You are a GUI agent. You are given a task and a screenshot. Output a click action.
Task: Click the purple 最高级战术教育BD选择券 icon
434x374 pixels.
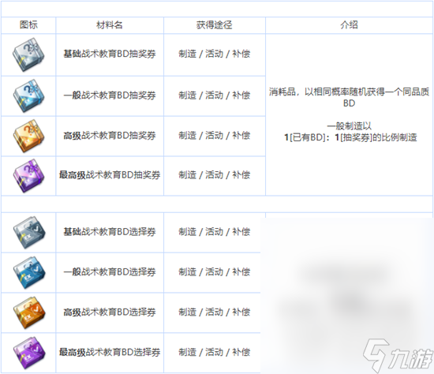29,353
